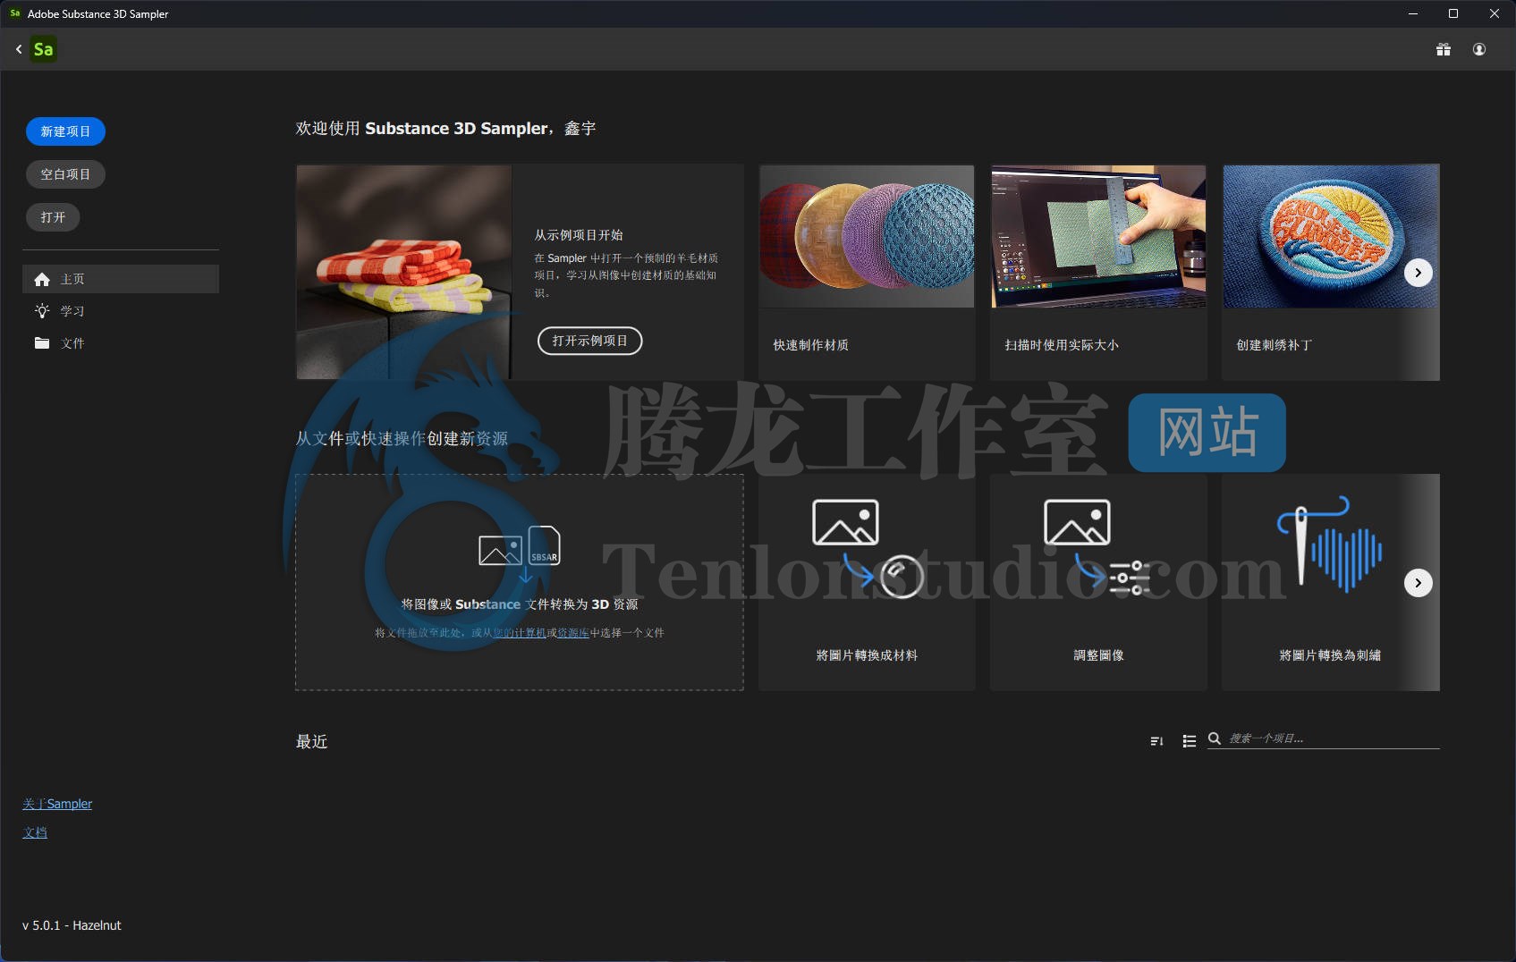The width and height of the screenshot is (1516, 962).
Task: Minimize the Substance 3D Sampler window
Action: pyautogui.click(x=1413, y=13)
